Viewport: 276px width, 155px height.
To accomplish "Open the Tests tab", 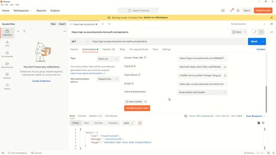I will pyautogui.click(x=155, y=50).
